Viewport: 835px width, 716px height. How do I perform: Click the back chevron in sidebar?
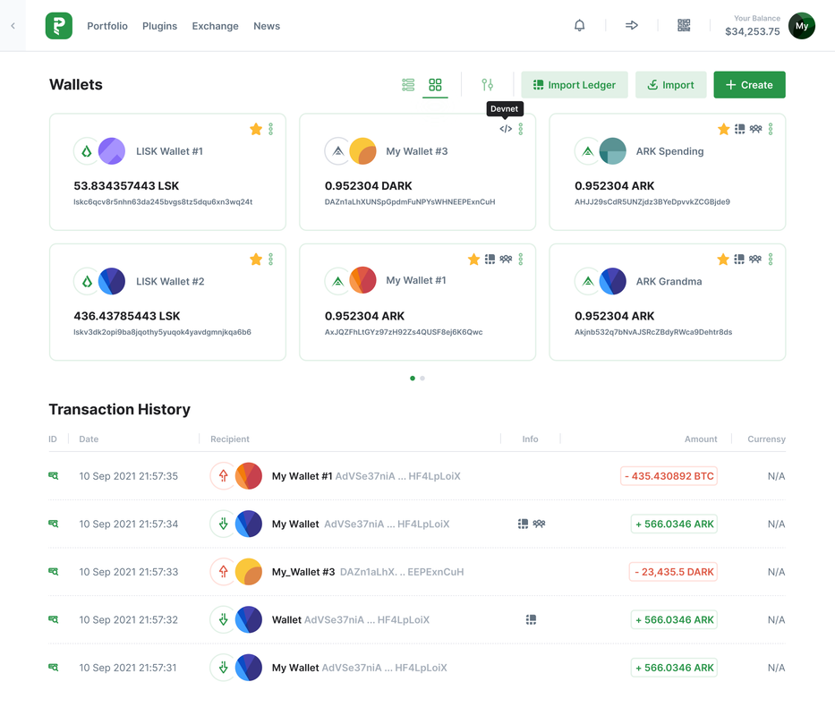click(x=13, y=26)
